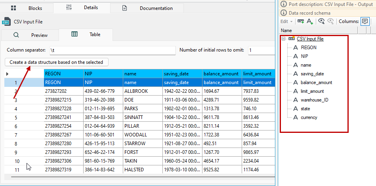Click the Table grid icon
The width and height of the screenshot is (376, 186).
74,35
